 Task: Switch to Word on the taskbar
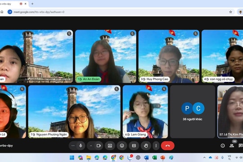coord(146,157)
